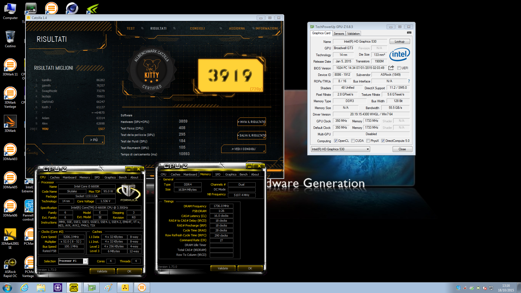Click VEDI I CONSIGLI button
This screenshot has height=293, width=521.
tap(243, 149)
